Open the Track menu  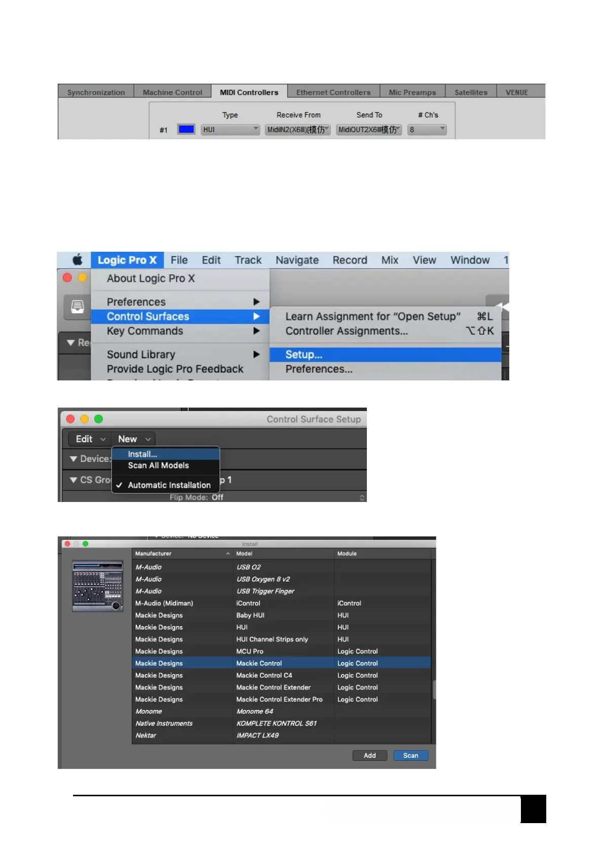click(x=248, y=260)
